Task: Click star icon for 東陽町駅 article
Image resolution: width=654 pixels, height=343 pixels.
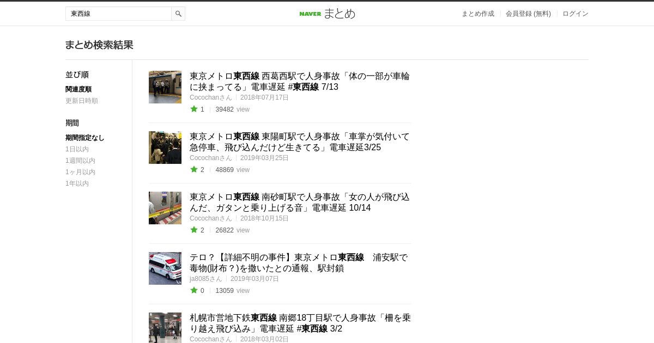Action: (194, 169)
